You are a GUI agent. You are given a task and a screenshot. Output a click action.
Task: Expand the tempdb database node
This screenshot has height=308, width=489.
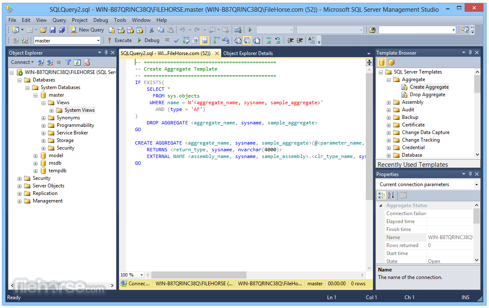click(36, 171)
